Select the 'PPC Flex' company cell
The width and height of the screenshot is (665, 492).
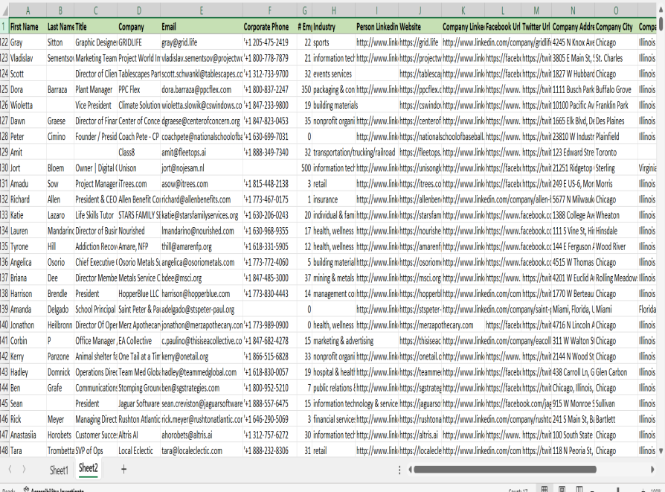pos(138,89)
